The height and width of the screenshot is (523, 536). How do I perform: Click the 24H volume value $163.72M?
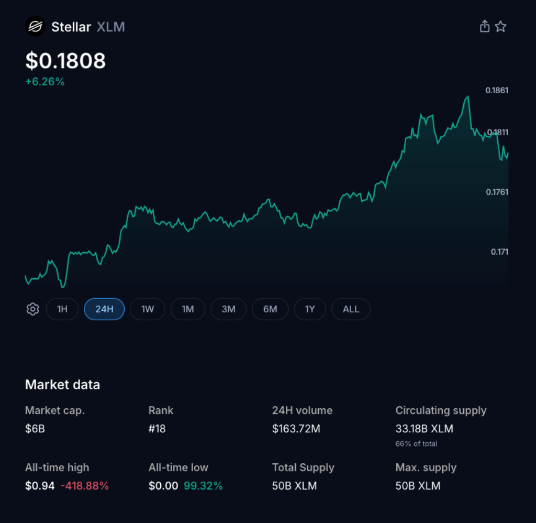point(297,429)
